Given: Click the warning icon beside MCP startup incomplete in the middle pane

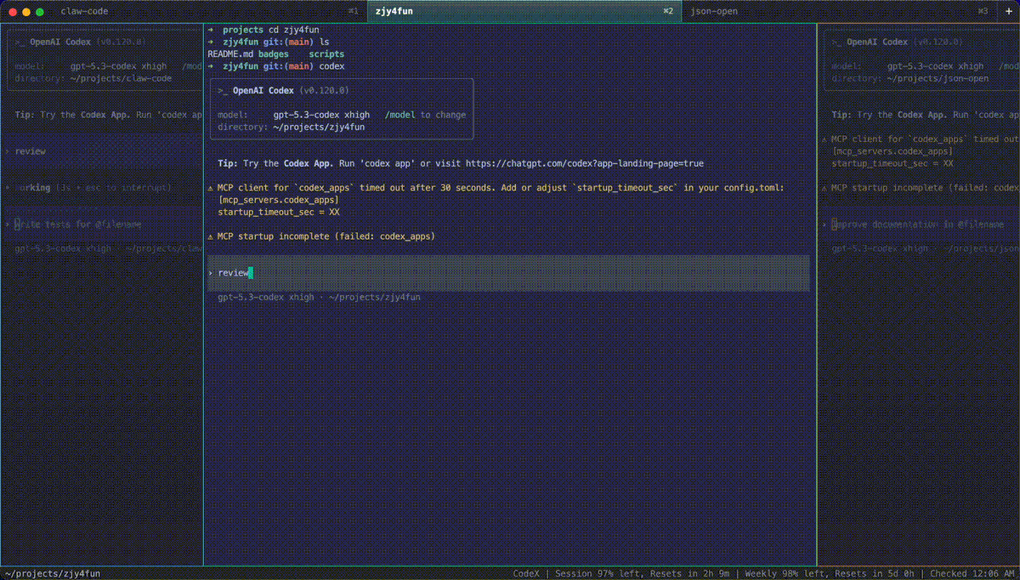Looking at the screenshot, I should click(x=211, y=236).
